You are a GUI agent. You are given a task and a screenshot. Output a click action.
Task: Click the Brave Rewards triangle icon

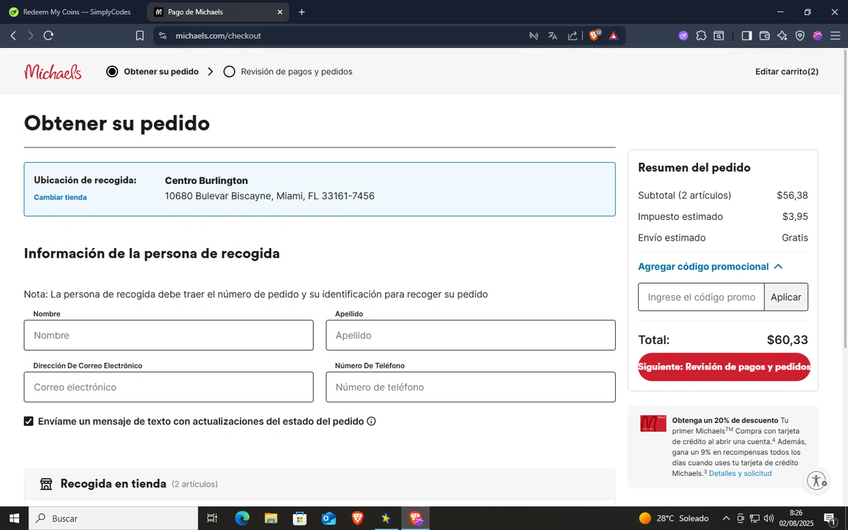613,36
